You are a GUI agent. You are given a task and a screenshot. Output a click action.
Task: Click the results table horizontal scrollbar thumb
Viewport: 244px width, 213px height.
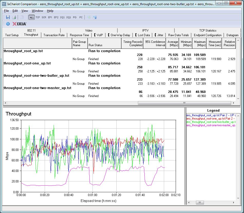click(184, 103)
